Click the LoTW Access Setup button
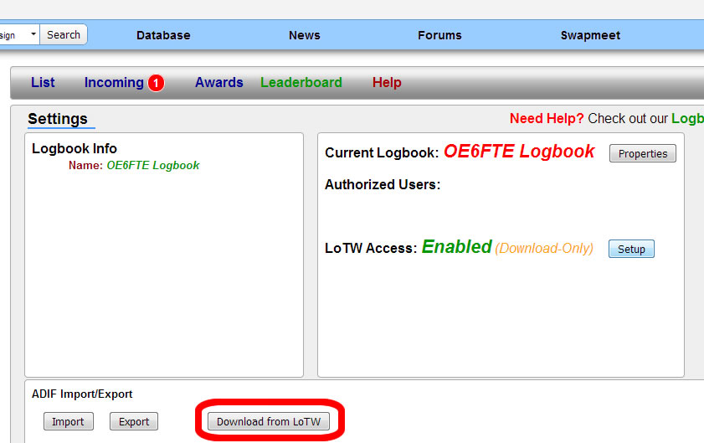This screenshot has width=704, height=443. [x=631, y=249]
